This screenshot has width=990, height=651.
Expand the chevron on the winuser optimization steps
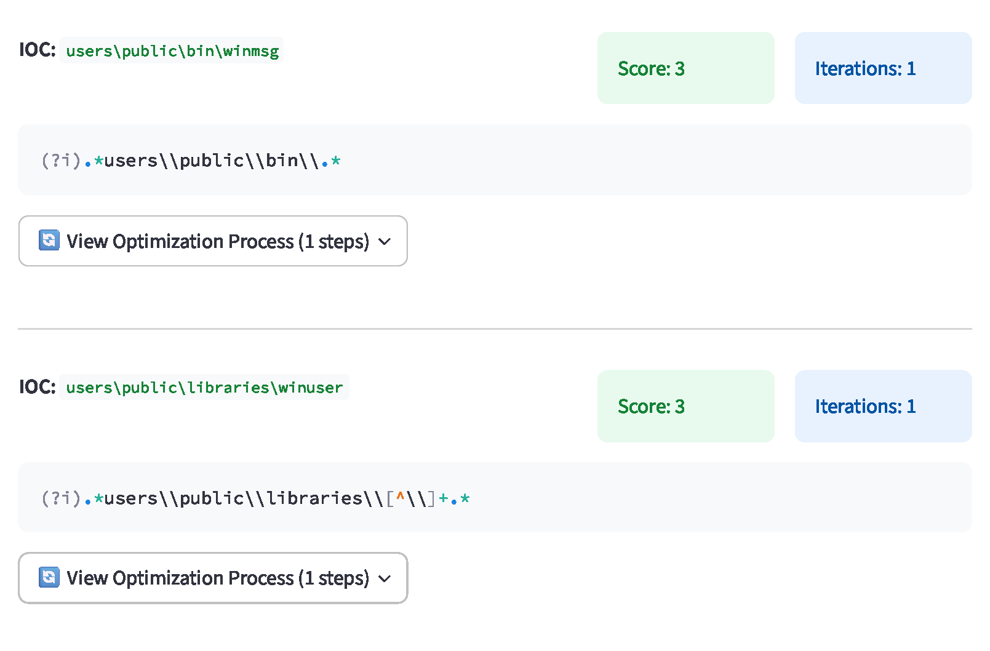click(x=385, y=578)
